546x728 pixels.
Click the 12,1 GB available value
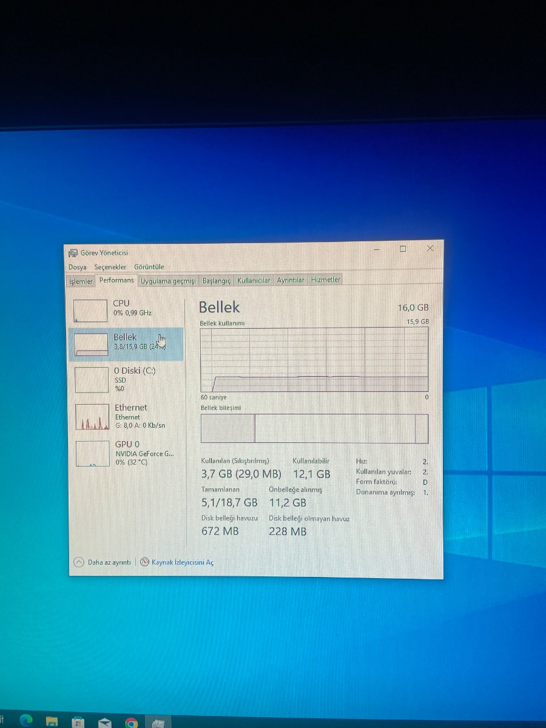coord(311,474)
